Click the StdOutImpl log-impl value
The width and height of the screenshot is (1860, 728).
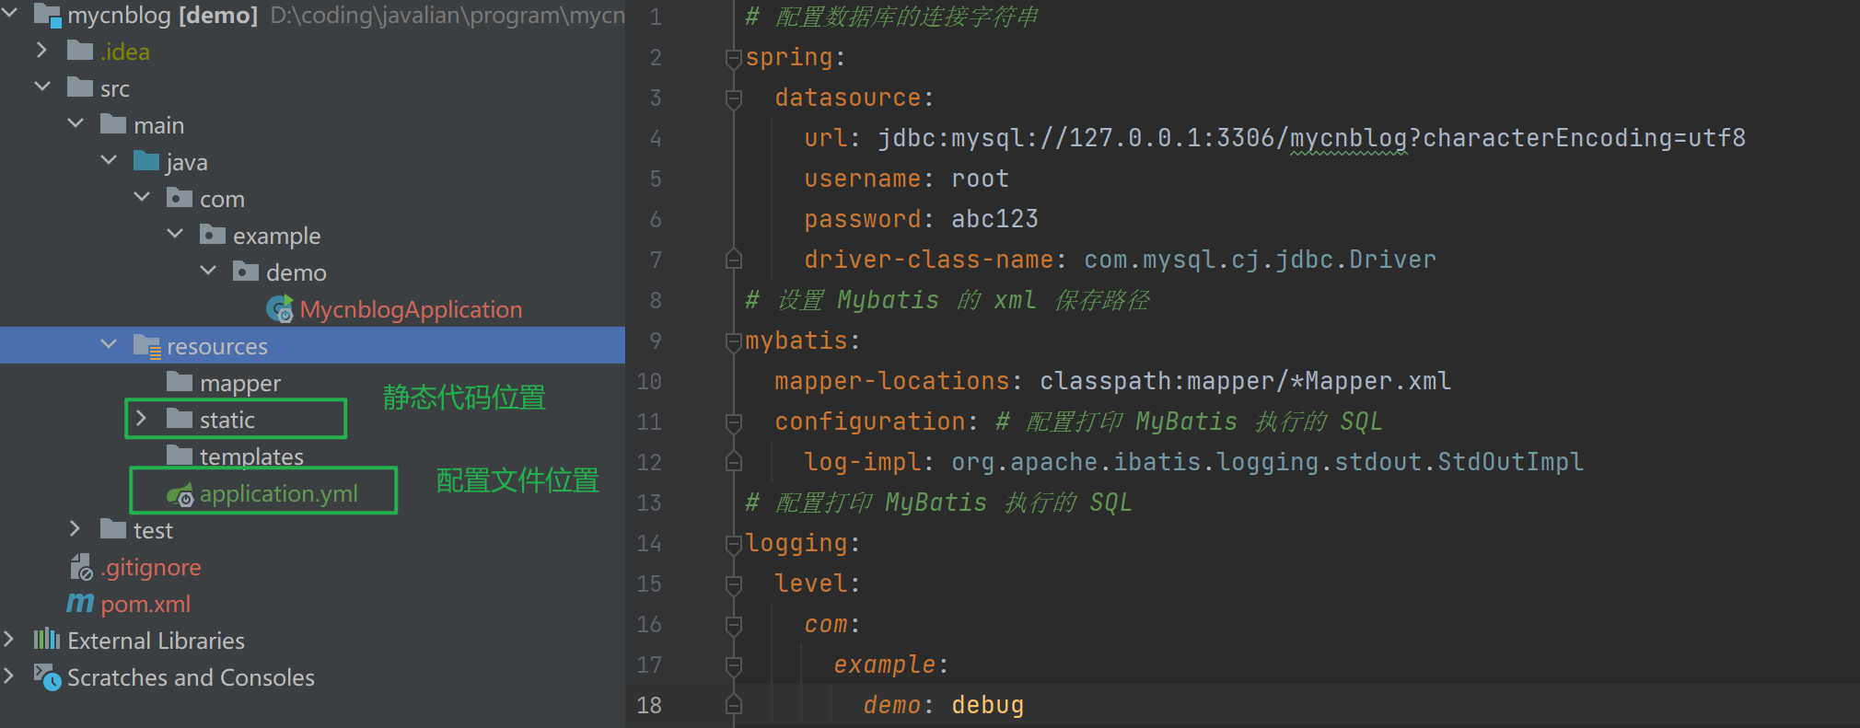[x=1267, y=462]
